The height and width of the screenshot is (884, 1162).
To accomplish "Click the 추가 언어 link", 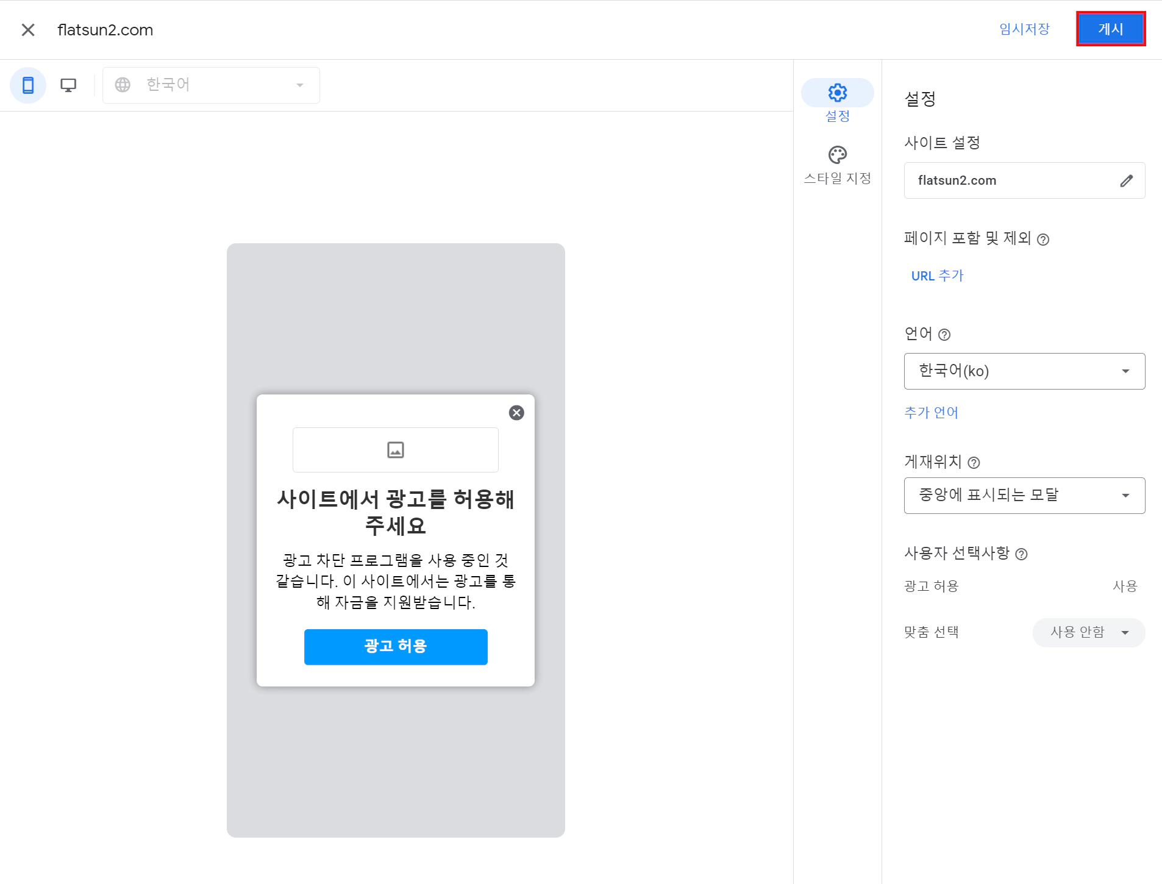I will (931, 413).
